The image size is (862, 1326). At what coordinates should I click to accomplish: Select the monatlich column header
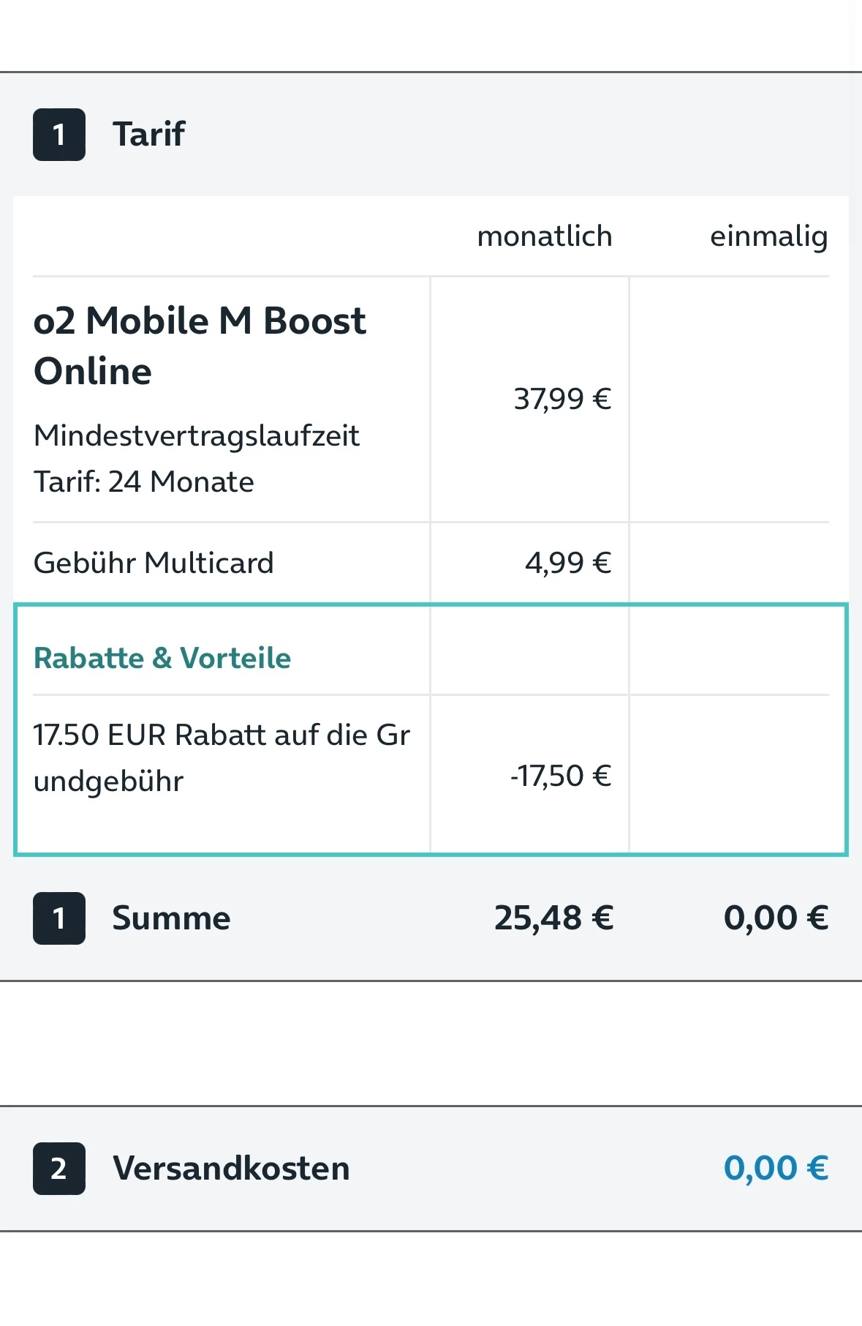point(544,236)
